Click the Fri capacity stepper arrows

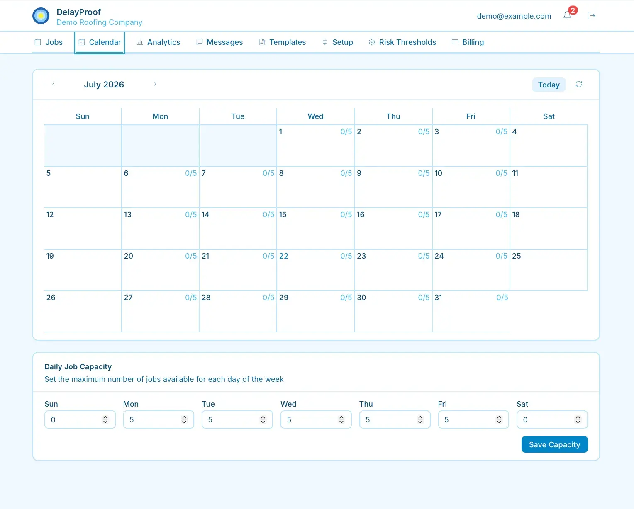pyautogui.click(x=499, y=419)
